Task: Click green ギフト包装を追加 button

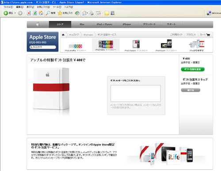Action: [193, 69]
